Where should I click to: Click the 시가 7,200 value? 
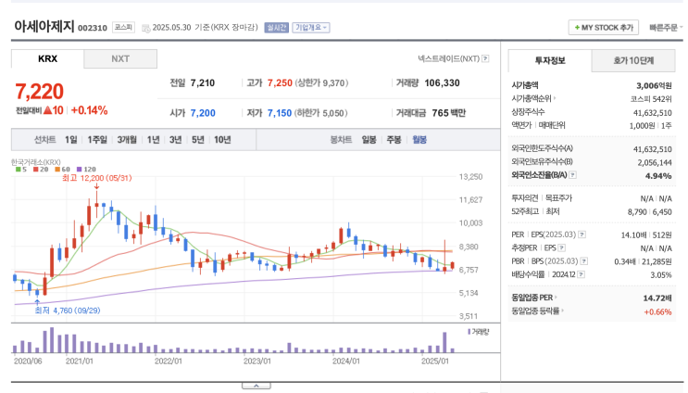(x=203, y=113)
